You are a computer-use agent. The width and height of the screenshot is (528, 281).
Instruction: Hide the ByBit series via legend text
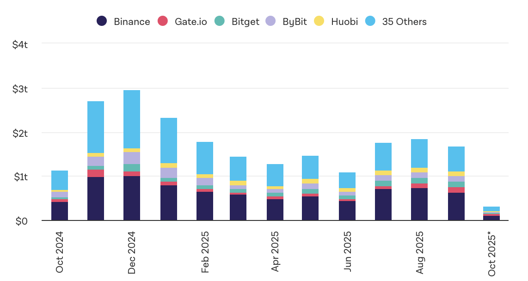pyautogui.click(x=295, y=22)
